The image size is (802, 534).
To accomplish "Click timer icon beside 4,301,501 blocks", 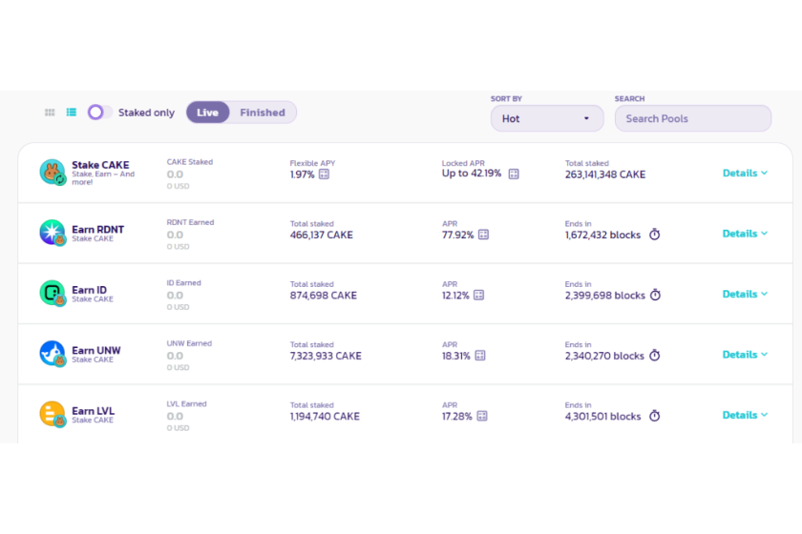I will click(x=655, y=416).
